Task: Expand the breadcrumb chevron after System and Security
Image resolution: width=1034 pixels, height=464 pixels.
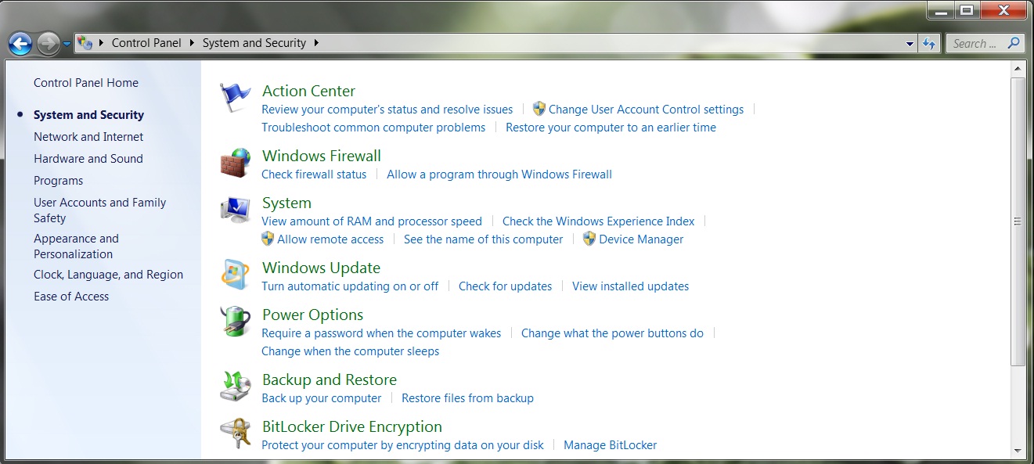Action: [316, 43]
